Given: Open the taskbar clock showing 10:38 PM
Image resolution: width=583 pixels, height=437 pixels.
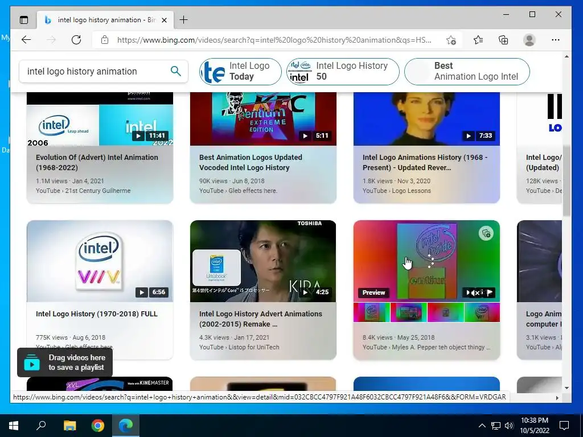Looking at the screenshot, I should 534,426.
